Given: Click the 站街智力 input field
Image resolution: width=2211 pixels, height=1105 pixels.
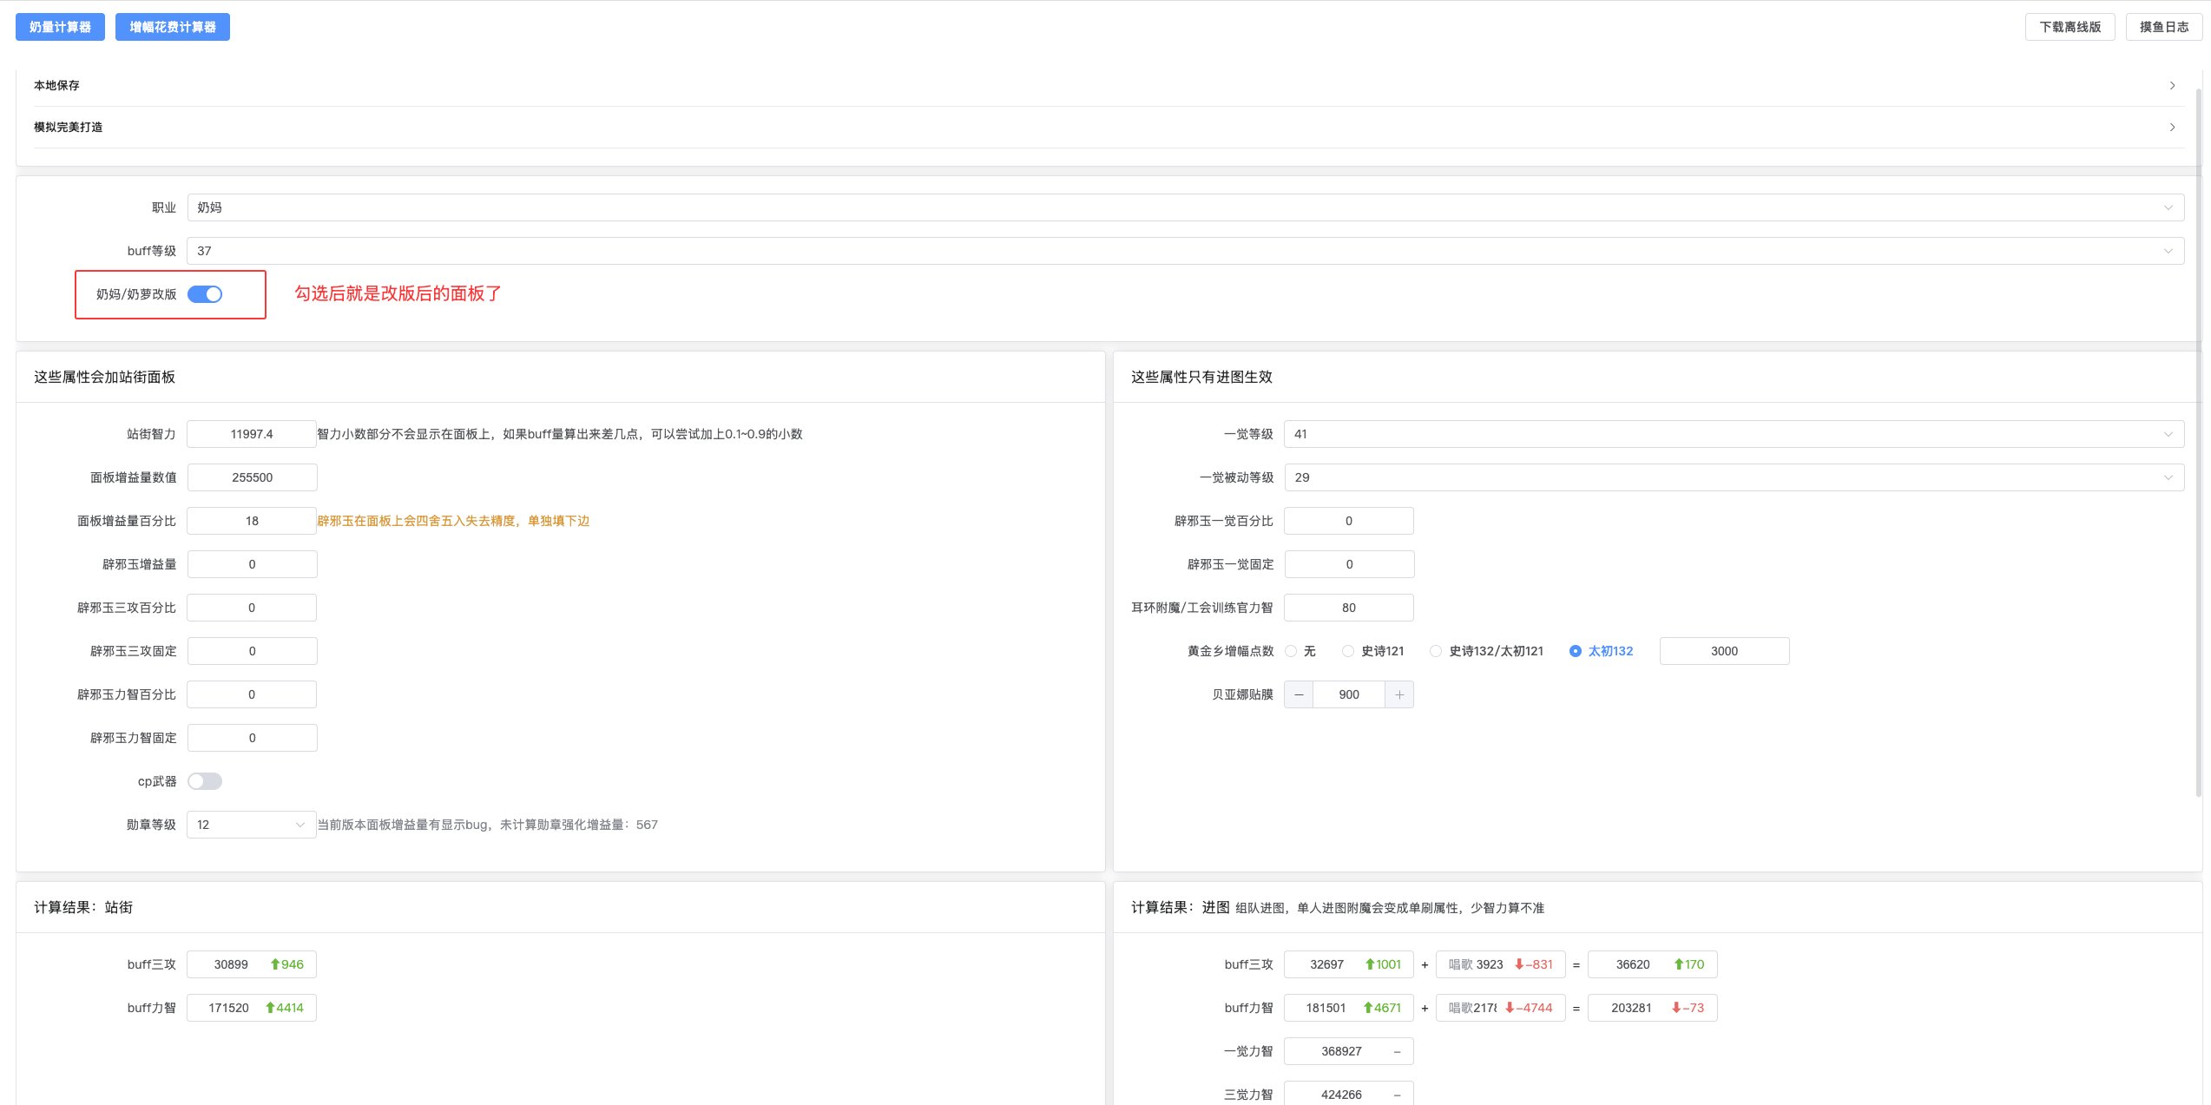Looking at the screenshot, I should point(252,433).
